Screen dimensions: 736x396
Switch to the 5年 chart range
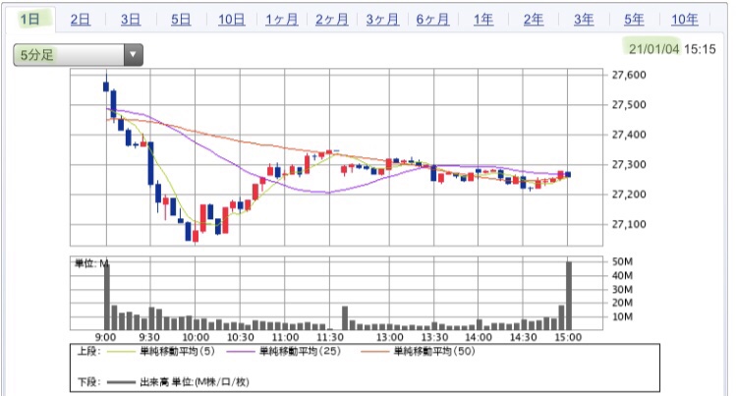(x=634, y=20)
